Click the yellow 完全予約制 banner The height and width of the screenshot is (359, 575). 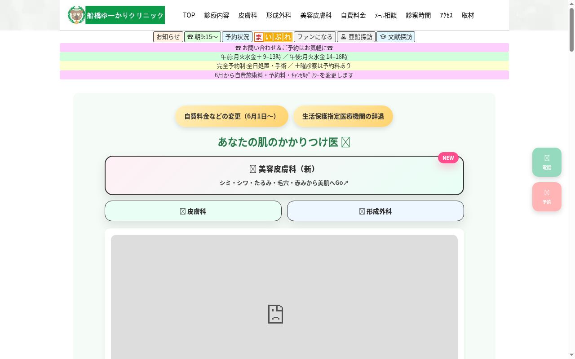284,66
